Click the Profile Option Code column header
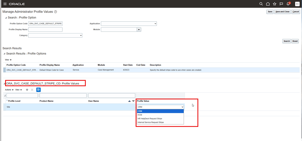Viewport: 302px width, 141px height. point(16,65)
